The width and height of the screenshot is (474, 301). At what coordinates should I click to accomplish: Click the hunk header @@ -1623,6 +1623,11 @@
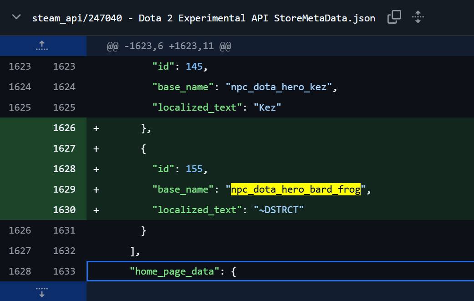(168, 46)
